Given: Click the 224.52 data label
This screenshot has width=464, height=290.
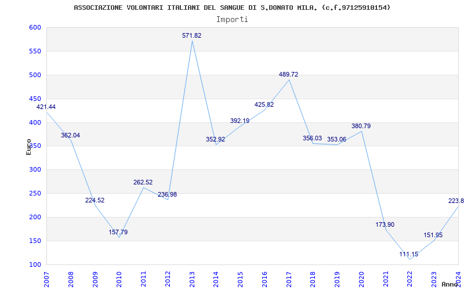Looking at the screenshot, I should [95, 200].
